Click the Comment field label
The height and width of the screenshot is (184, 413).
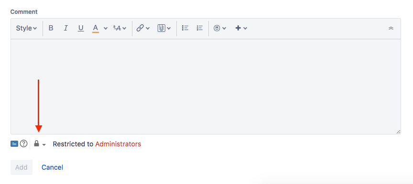[24, 12]
